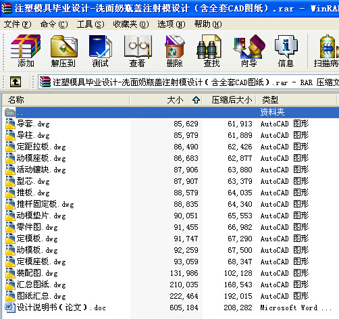Click packed size 63,379
Viewport: 339px width, 319px height.
240,181
